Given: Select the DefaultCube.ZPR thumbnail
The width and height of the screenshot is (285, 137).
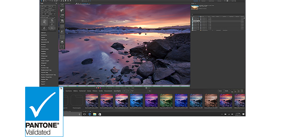Looking at the screenshot, I should pyautogui.click(x=91, y=100).
